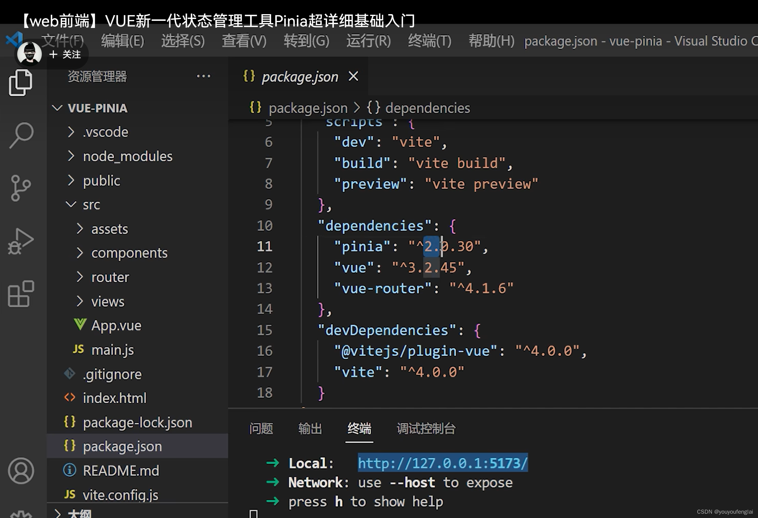The height and width of the screenshot is (518, 758).
Task: Expand the .vscode folder
Action: pos(137,132)
